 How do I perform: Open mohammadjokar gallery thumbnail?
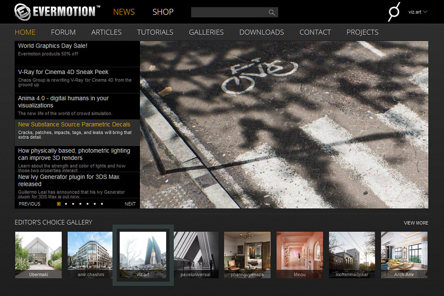point(352,255)
